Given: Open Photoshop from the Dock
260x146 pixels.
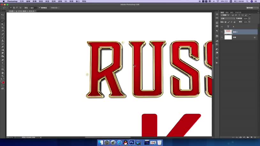Looking at the screenshot, I should [132, 143].
